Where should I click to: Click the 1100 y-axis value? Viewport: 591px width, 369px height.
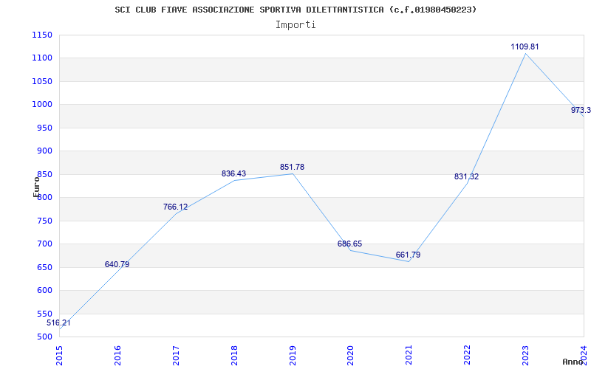(42, 58)
